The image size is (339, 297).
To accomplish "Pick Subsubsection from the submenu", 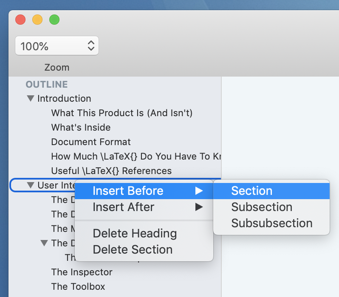I will tap(271, 223).
